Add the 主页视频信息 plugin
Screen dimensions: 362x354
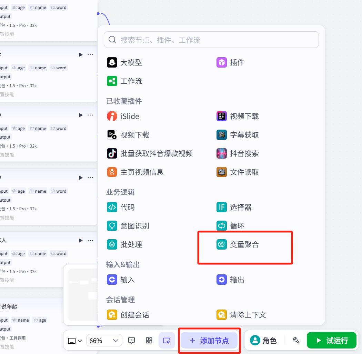coord(135,172)
